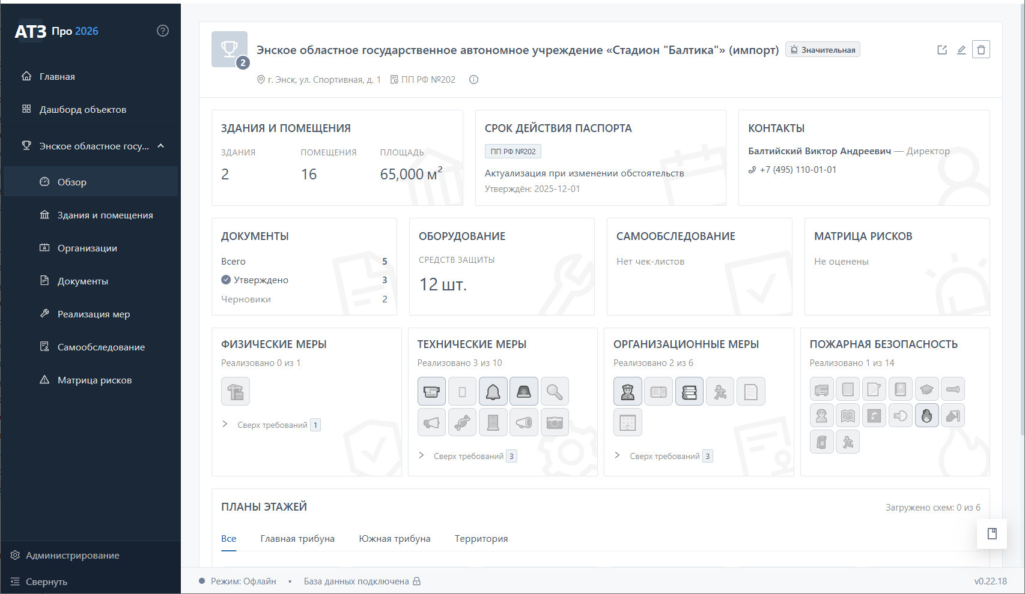Switch to Территория floor tab
This screenshot has height=594, width=1025.
click(x=481, y=538)
